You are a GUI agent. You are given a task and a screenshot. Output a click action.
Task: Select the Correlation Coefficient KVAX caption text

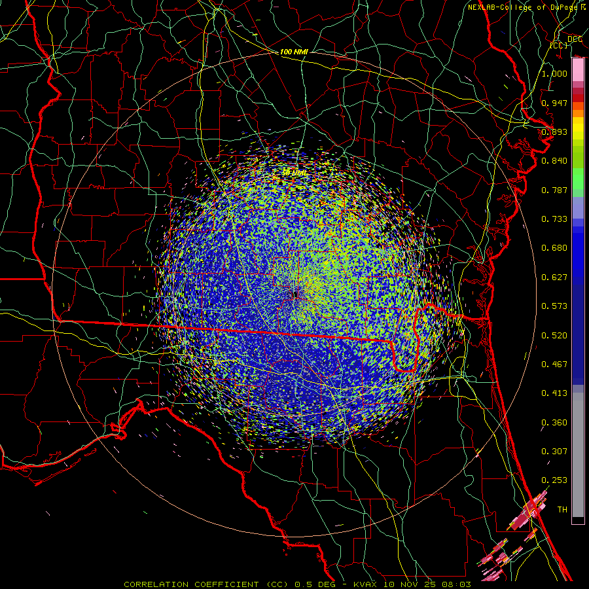pos(298,584)
